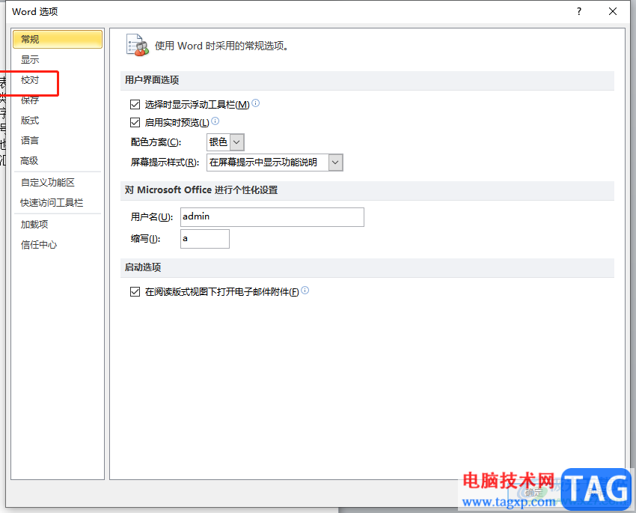
Task: Click the 启动选项 section heading
Action: coord(143,267)
